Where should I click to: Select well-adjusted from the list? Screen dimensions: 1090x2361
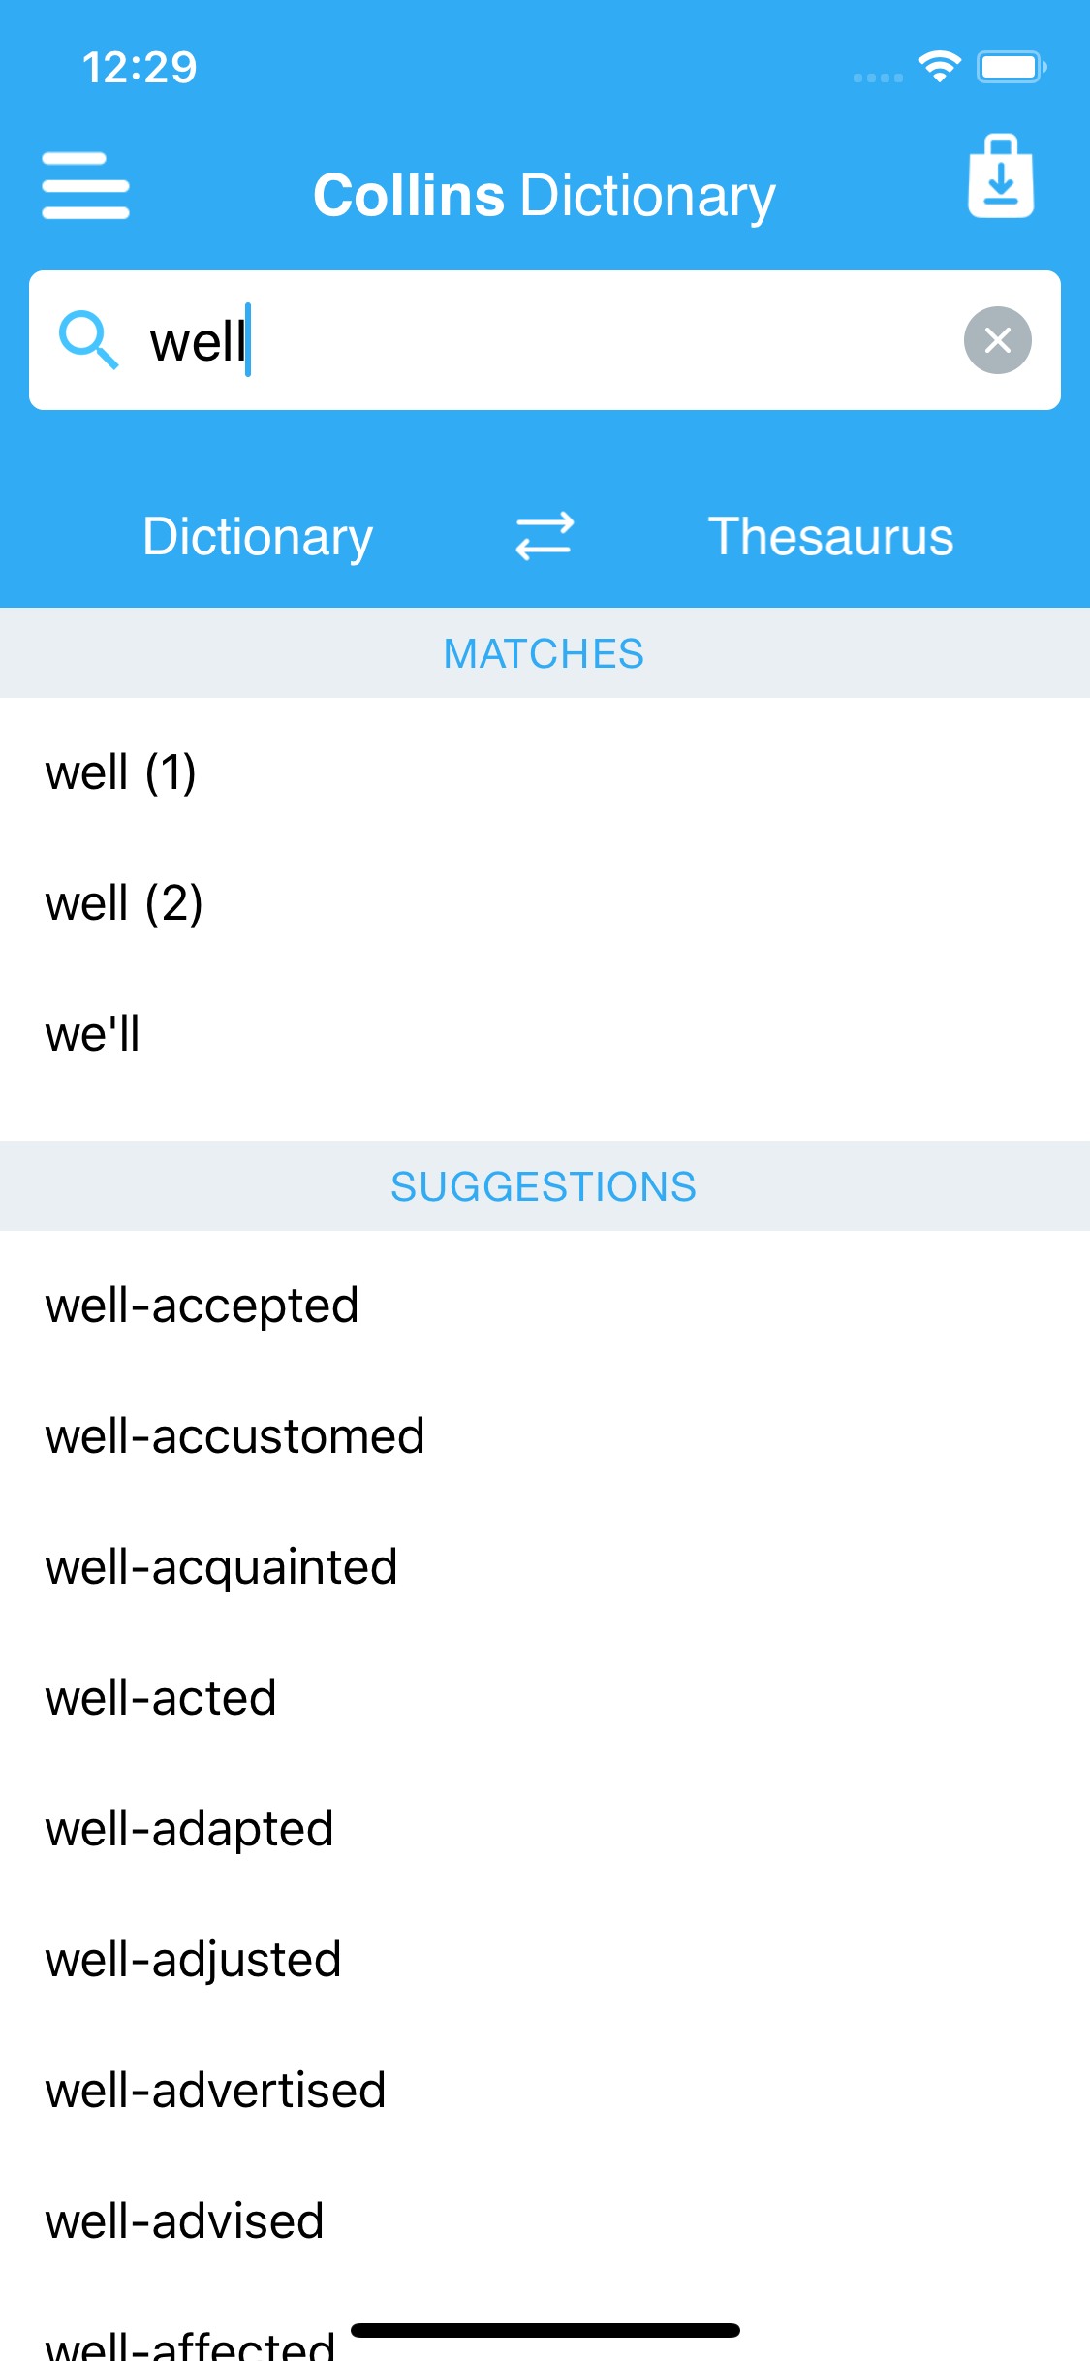pyautogui.click(x=193, y=1960)
